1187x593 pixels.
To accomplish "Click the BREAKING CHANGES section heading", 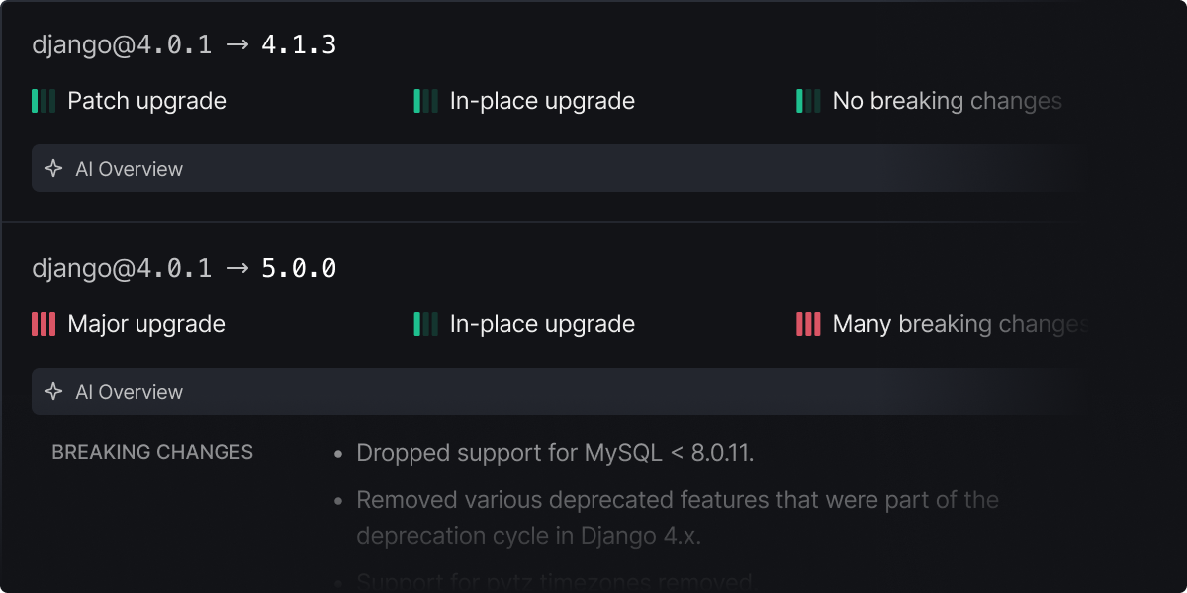I will tap(152, 452).
